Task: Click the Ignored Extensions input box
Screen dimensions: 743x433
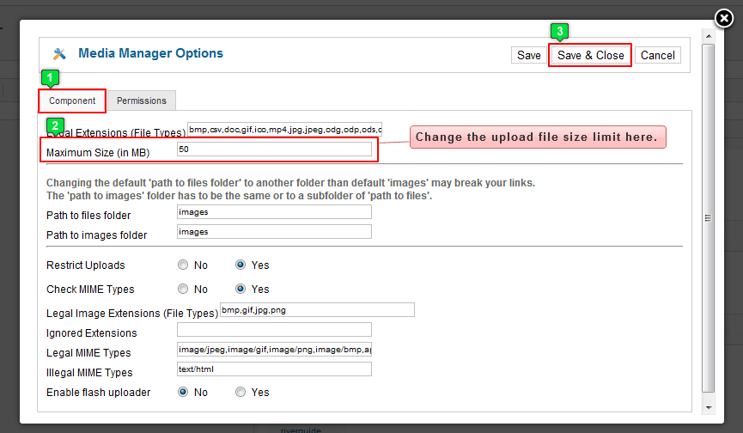Action: 274,330
